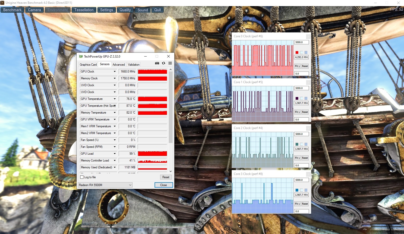
Task: Open the GPU Load sensor dropdown
Action: (115, 154)
